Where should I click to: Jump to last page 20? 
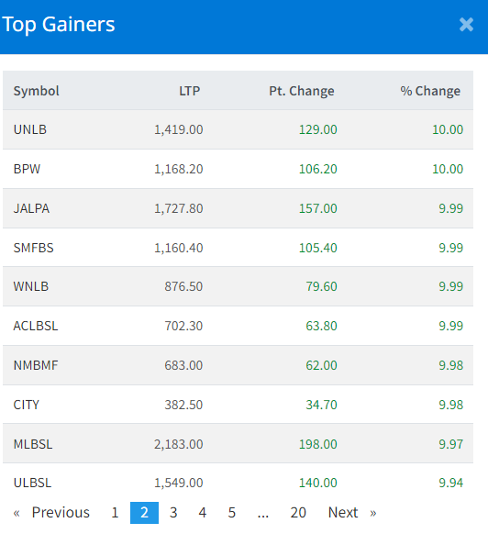298,513
